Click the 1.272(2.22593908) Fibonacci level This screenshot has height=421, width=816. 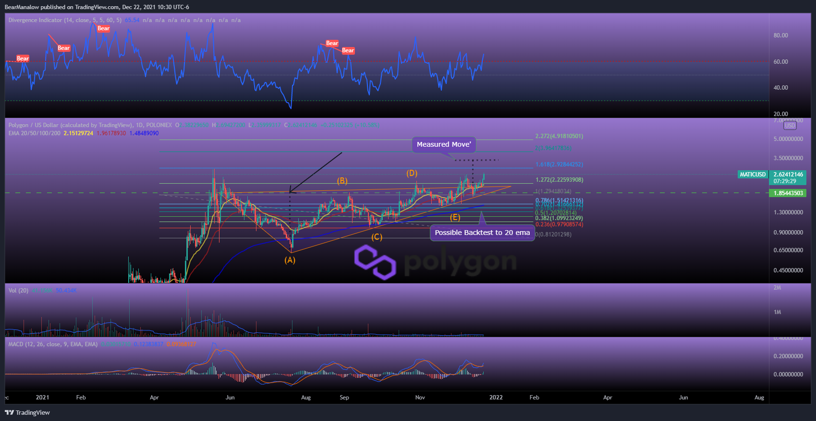pos(560,180)
